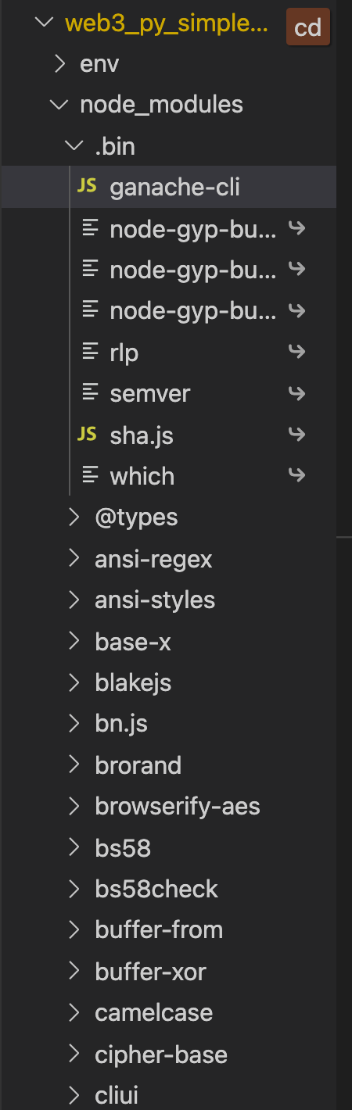Click the symlink arrow icon next to which

click(x=296, y=475)
